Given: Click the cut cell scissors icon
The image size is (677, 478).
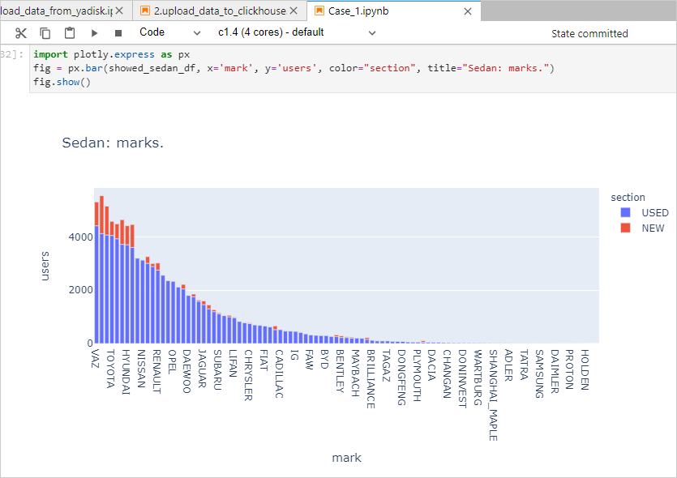Looking at the screenshot, I should pyautogui.click(x=21, y=33).
